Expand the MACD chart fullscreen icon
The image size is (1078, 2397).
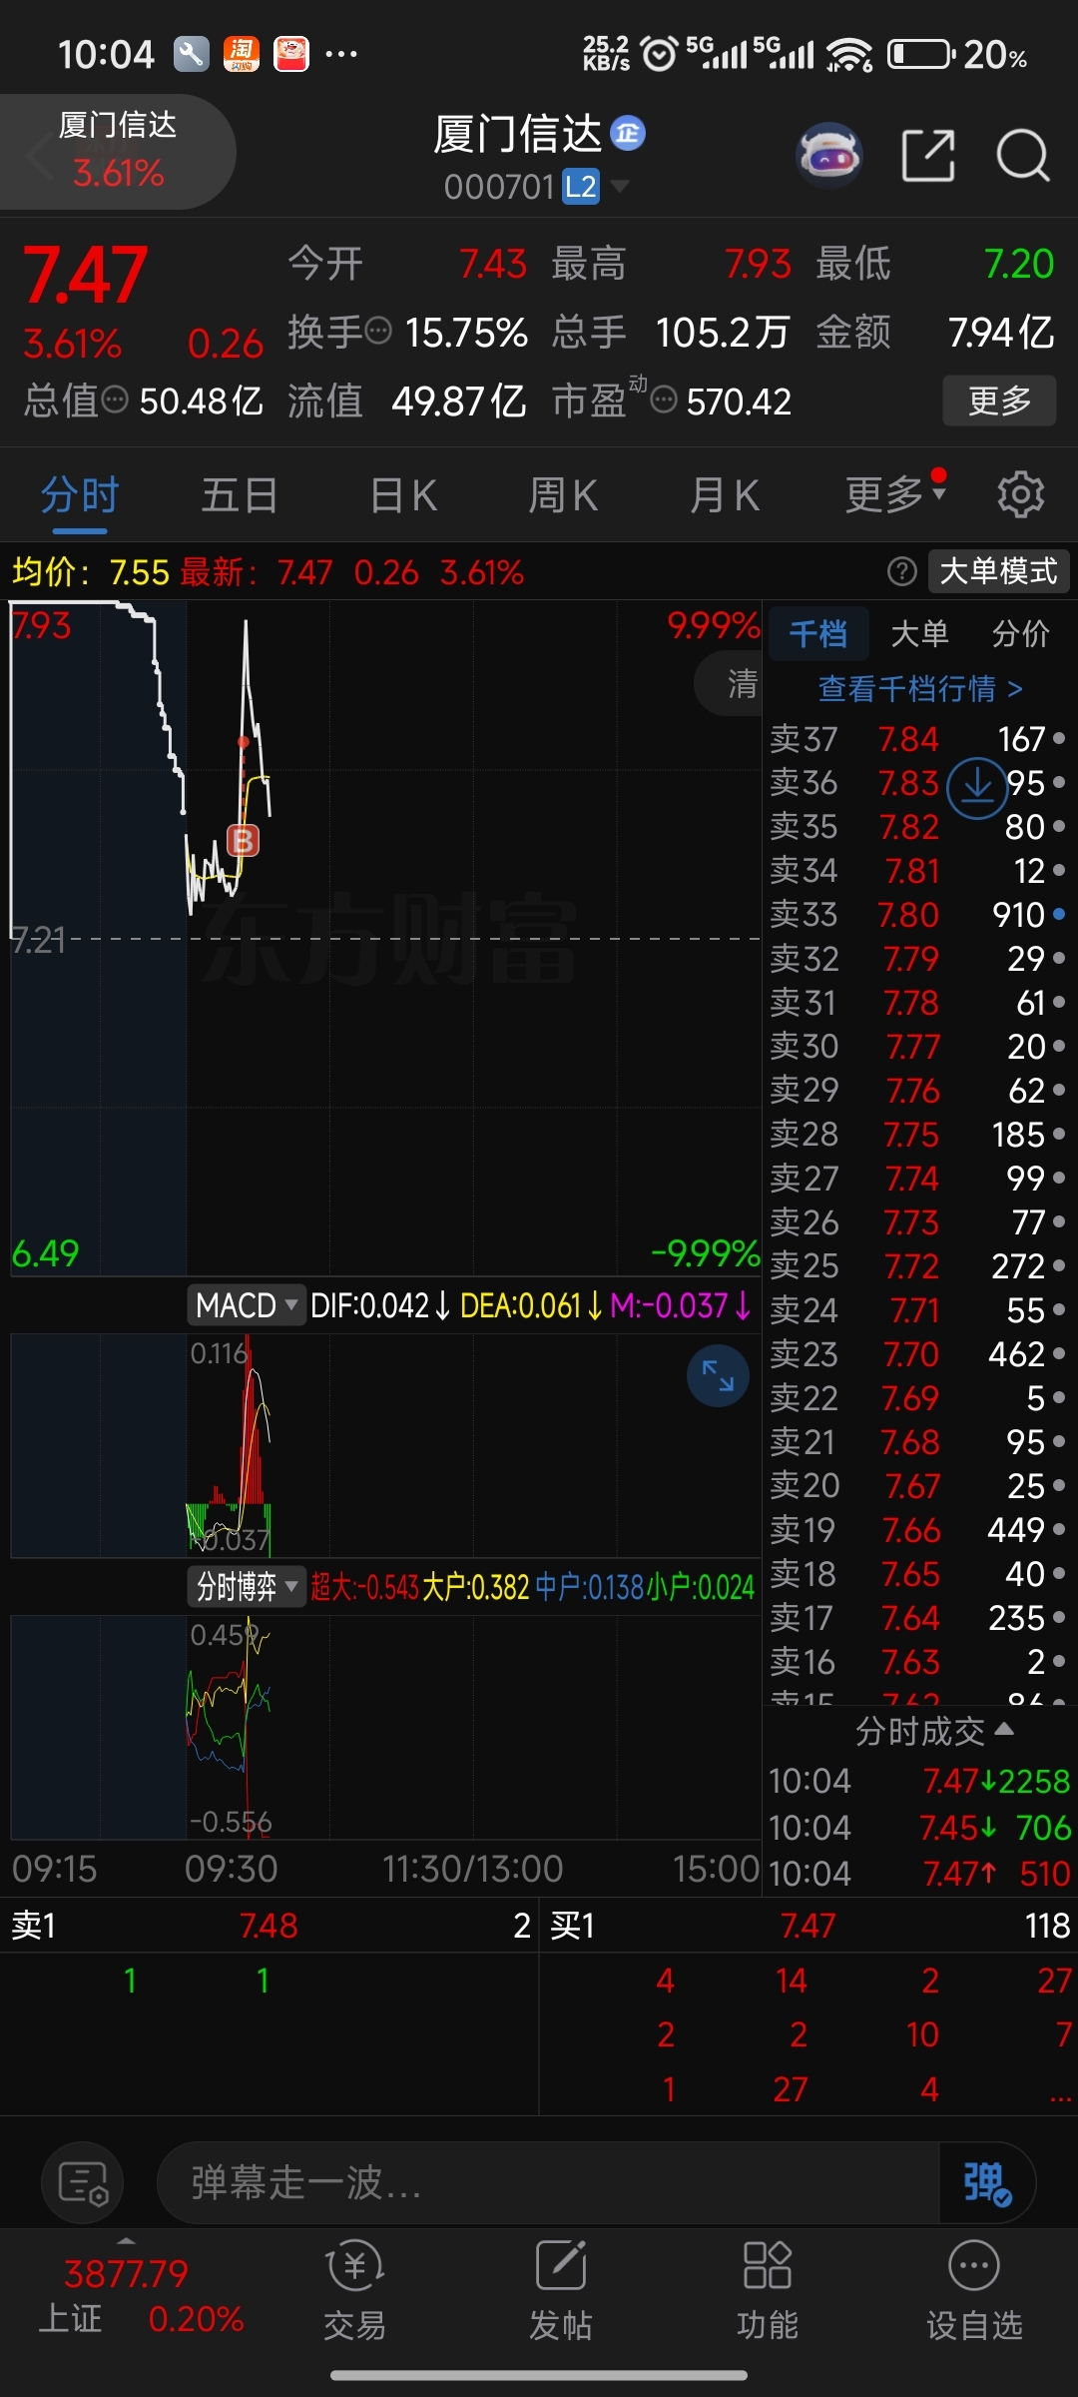[x=718, y=1375]
